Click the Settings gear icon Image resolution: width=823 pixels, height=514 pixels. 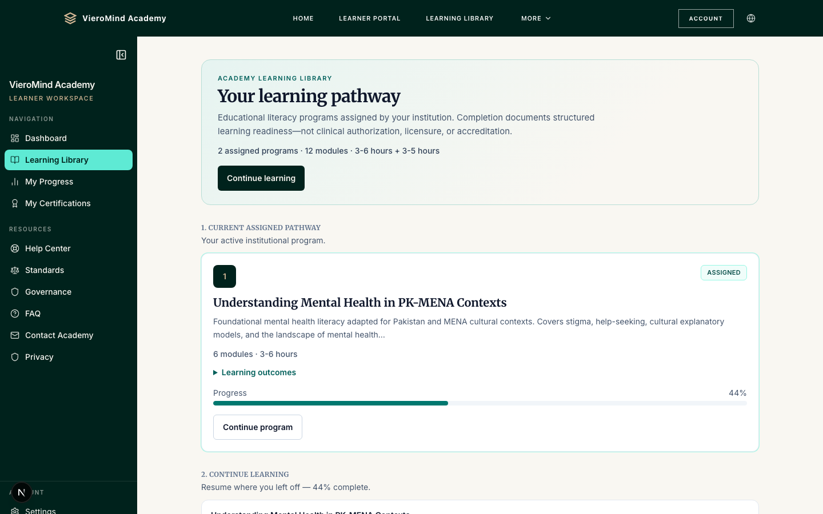coord(15,511)
